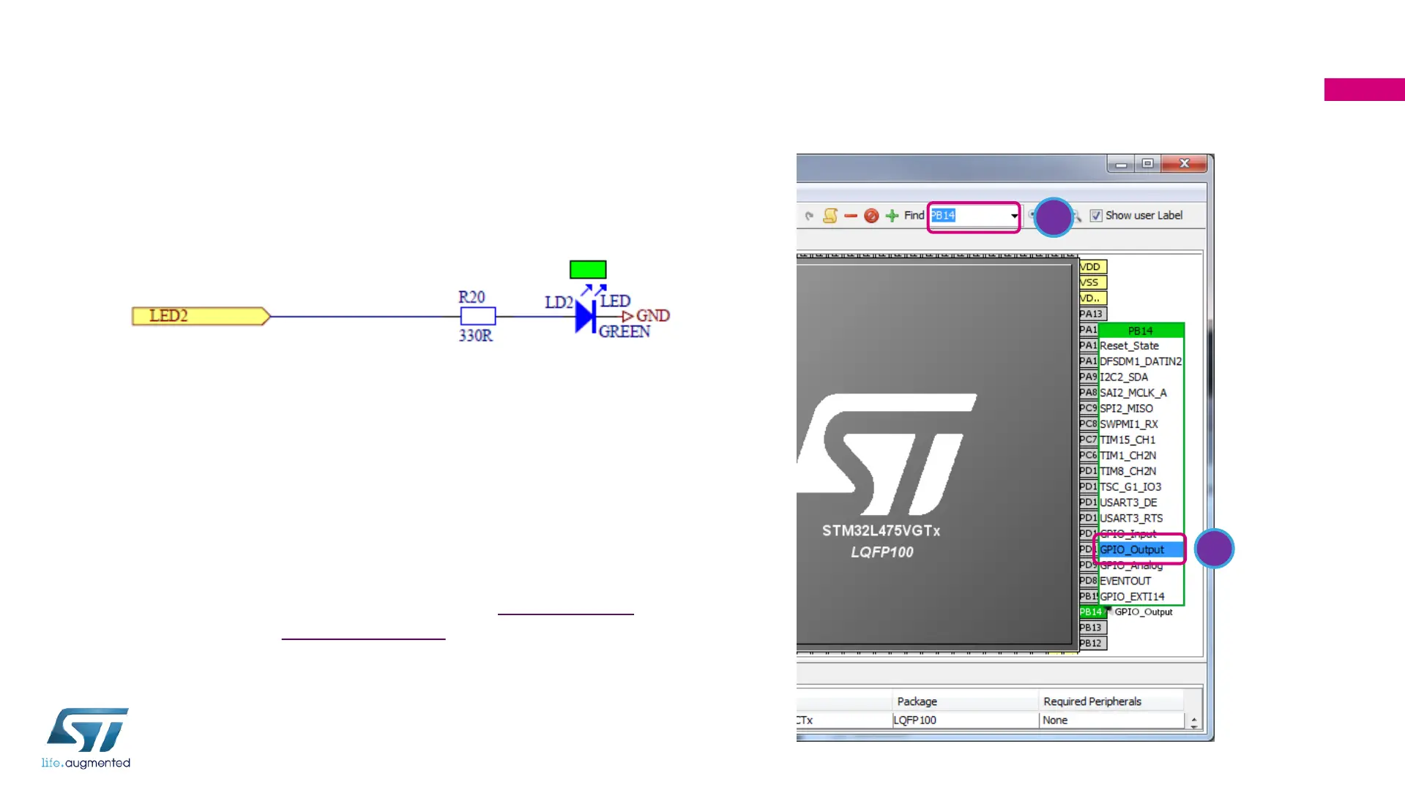This screenshot has height=790, width=1405.
Task: Choose TIM1_CH2N from the PB14 menu
Action: [1141, 456]
